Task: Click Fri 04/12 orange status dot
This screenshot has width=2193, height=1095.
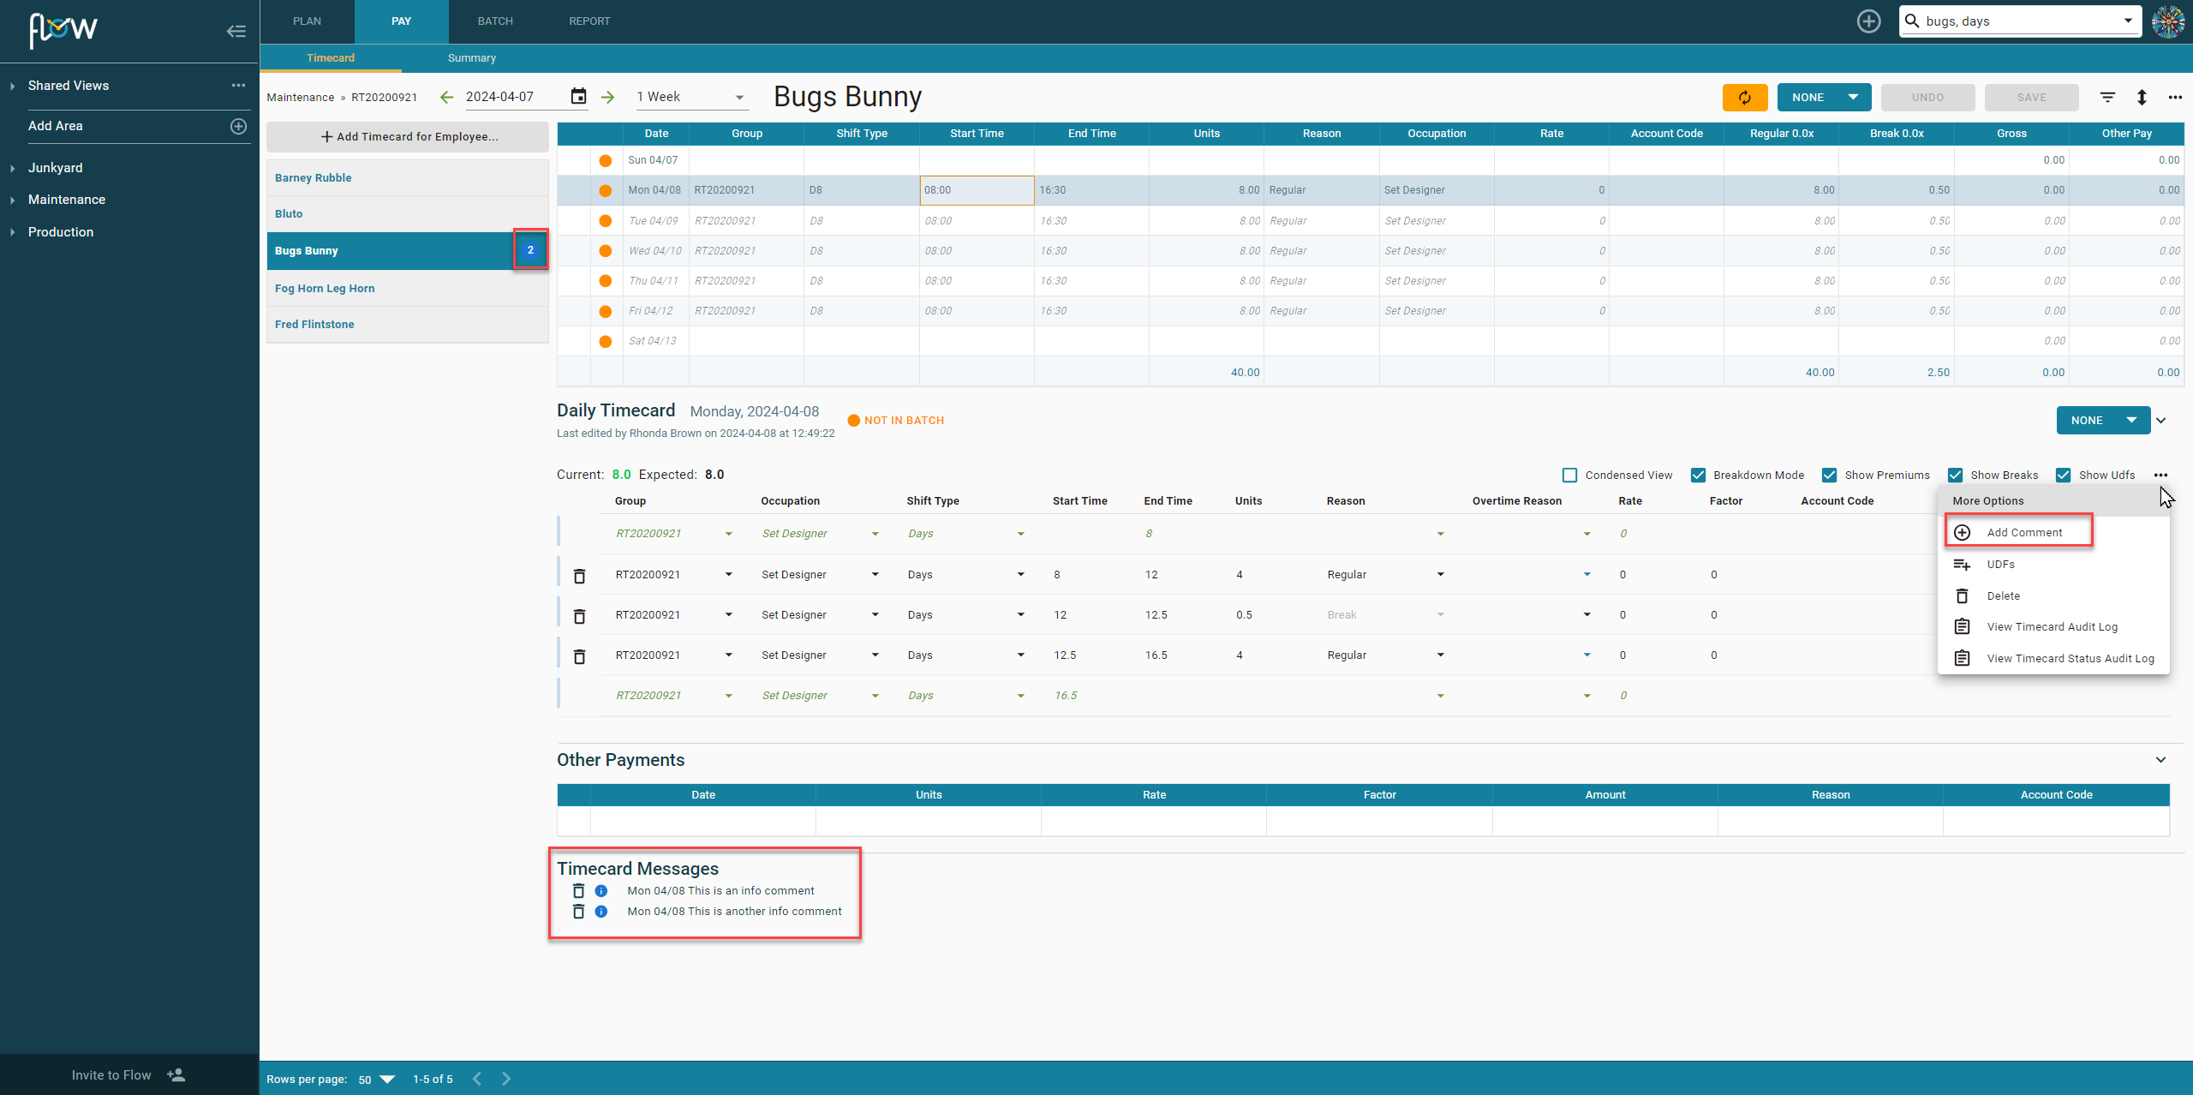Action: 606,311
